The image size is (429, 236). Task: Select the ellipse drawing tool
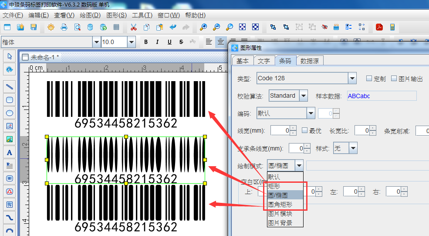click(x=9, y=113)
